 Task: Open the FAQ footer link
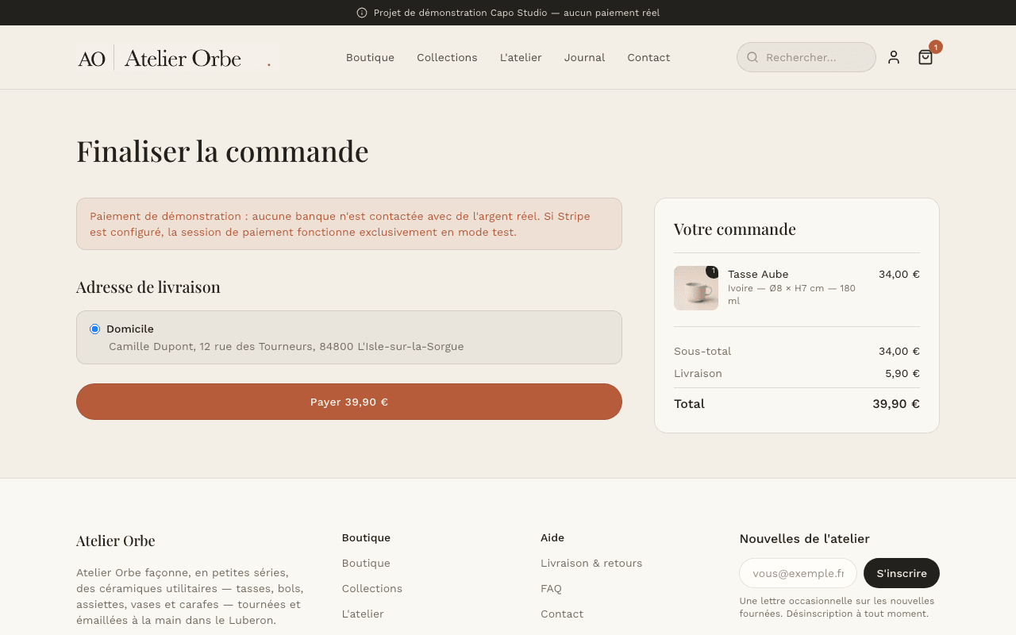[x=551, y=588]
